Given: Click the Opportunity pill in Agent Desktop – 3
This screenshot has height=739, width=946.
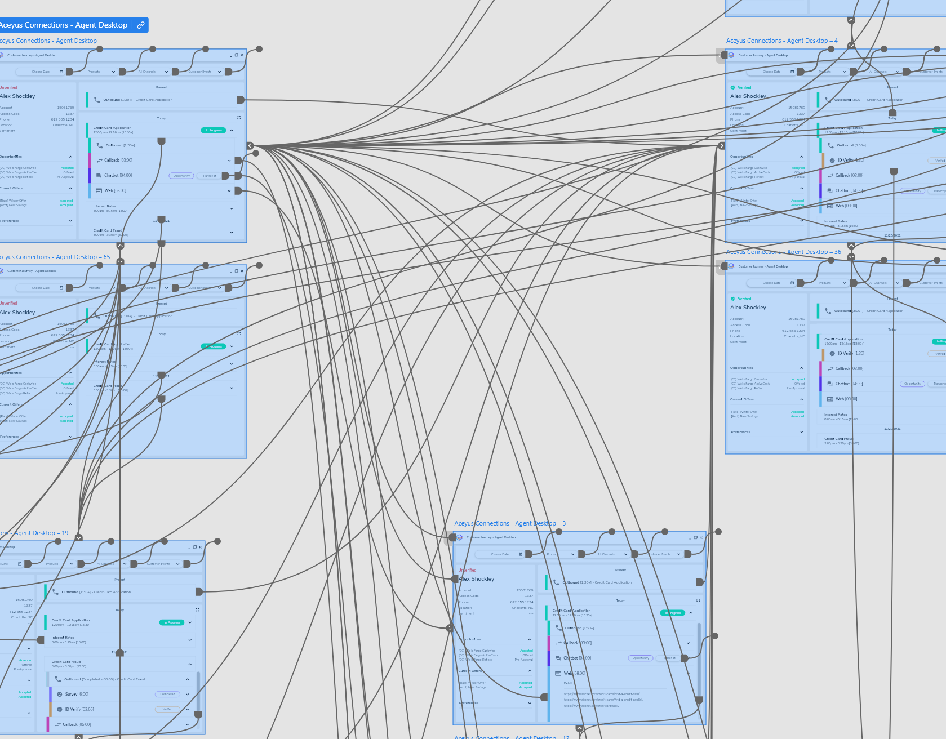Looking at the screenshot, I should [641, 658].
